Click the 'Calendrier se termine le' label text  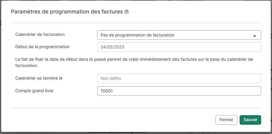tap(39, 78)
